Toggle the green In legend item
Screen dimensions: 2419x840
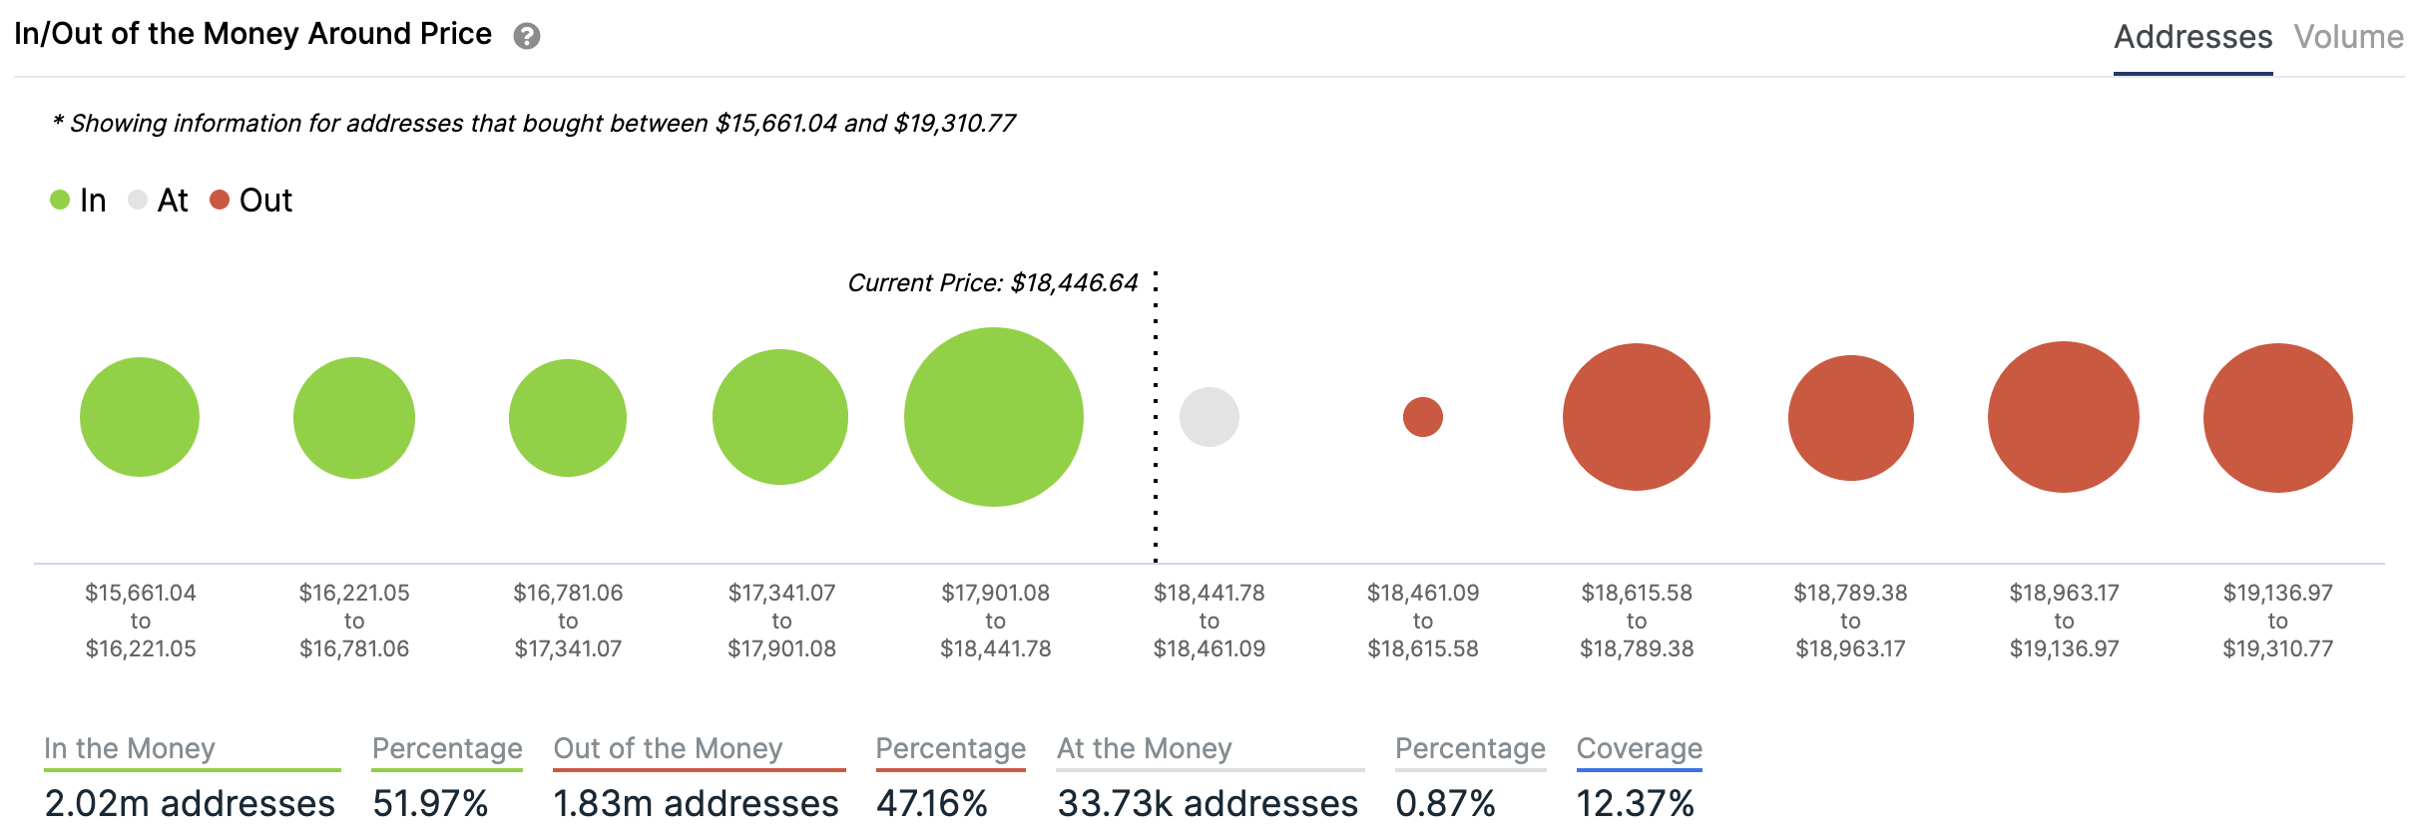(x=78, y=201)
